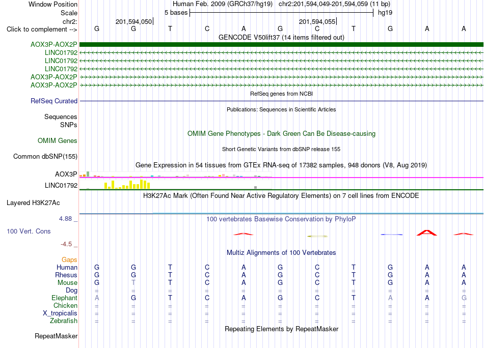Viewport: 484px width, 348px height.
Task: Click the olive-yellow PhyloP conservation mark
Action: [317, 236]
